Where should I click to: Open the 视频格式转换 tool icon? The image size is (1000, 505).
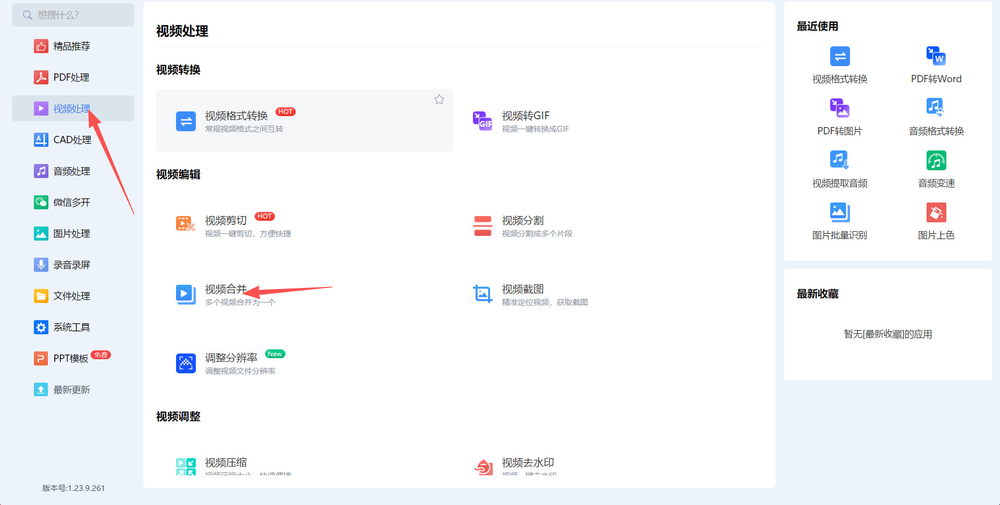pos(186,121)
